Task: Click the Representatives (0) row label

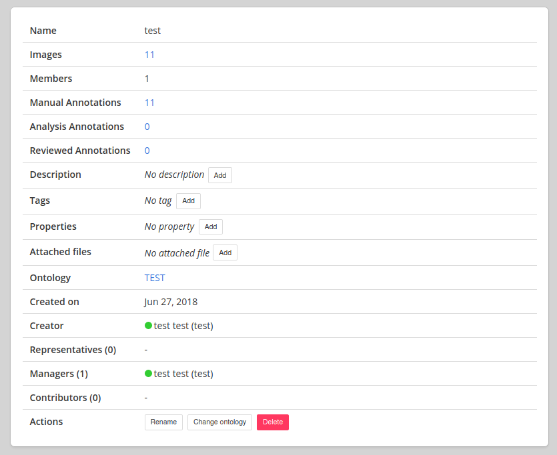Action: tap(73, 350)
